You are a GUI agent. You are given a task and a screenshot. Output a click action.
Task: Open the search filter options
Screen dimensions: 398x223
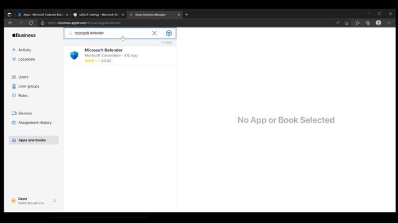pos(169,33)
